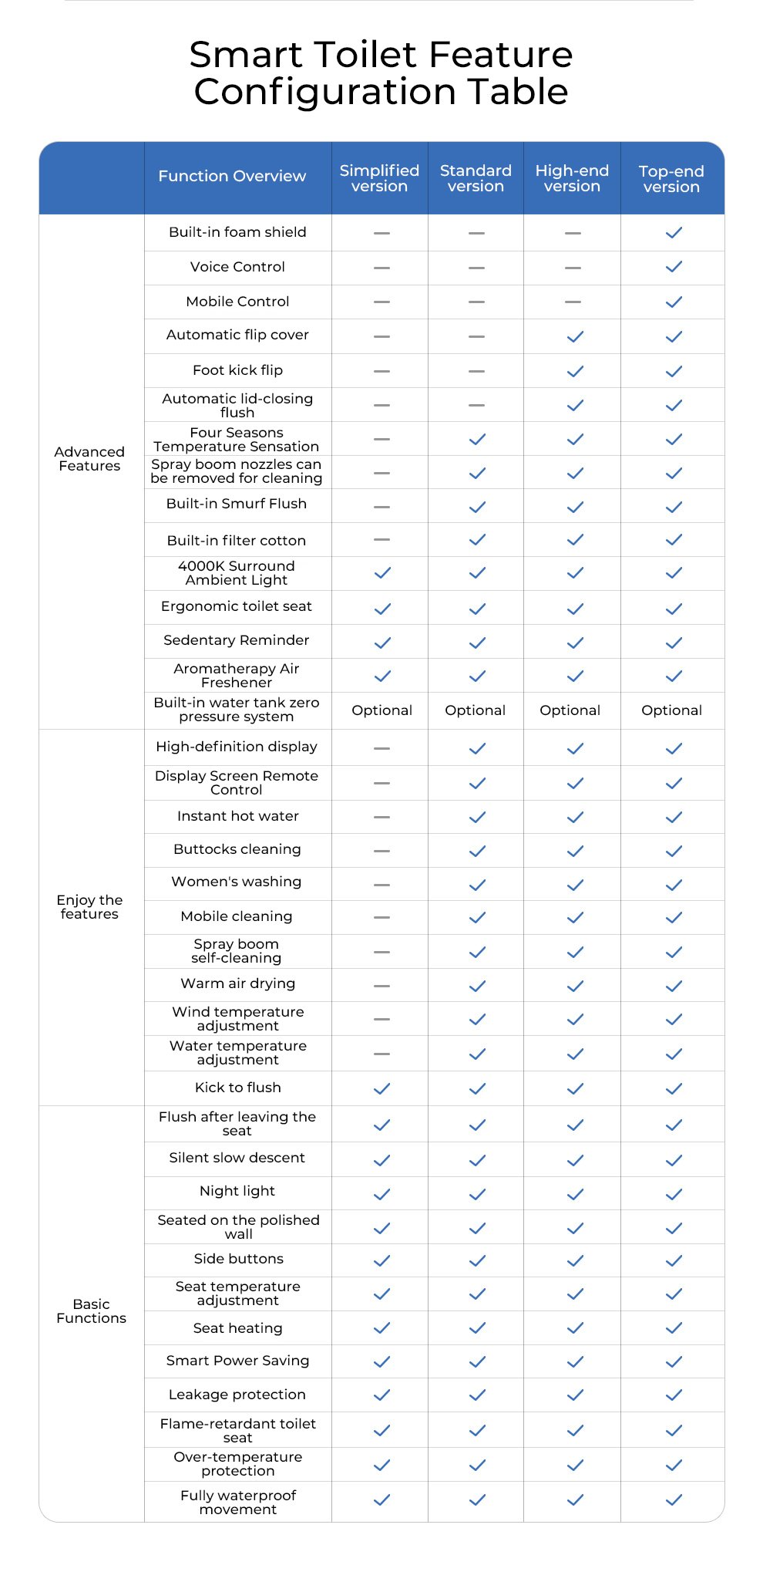Screen dimensions: 763x1582
Task: Click Optional under Standard version column
Action: 475,710
